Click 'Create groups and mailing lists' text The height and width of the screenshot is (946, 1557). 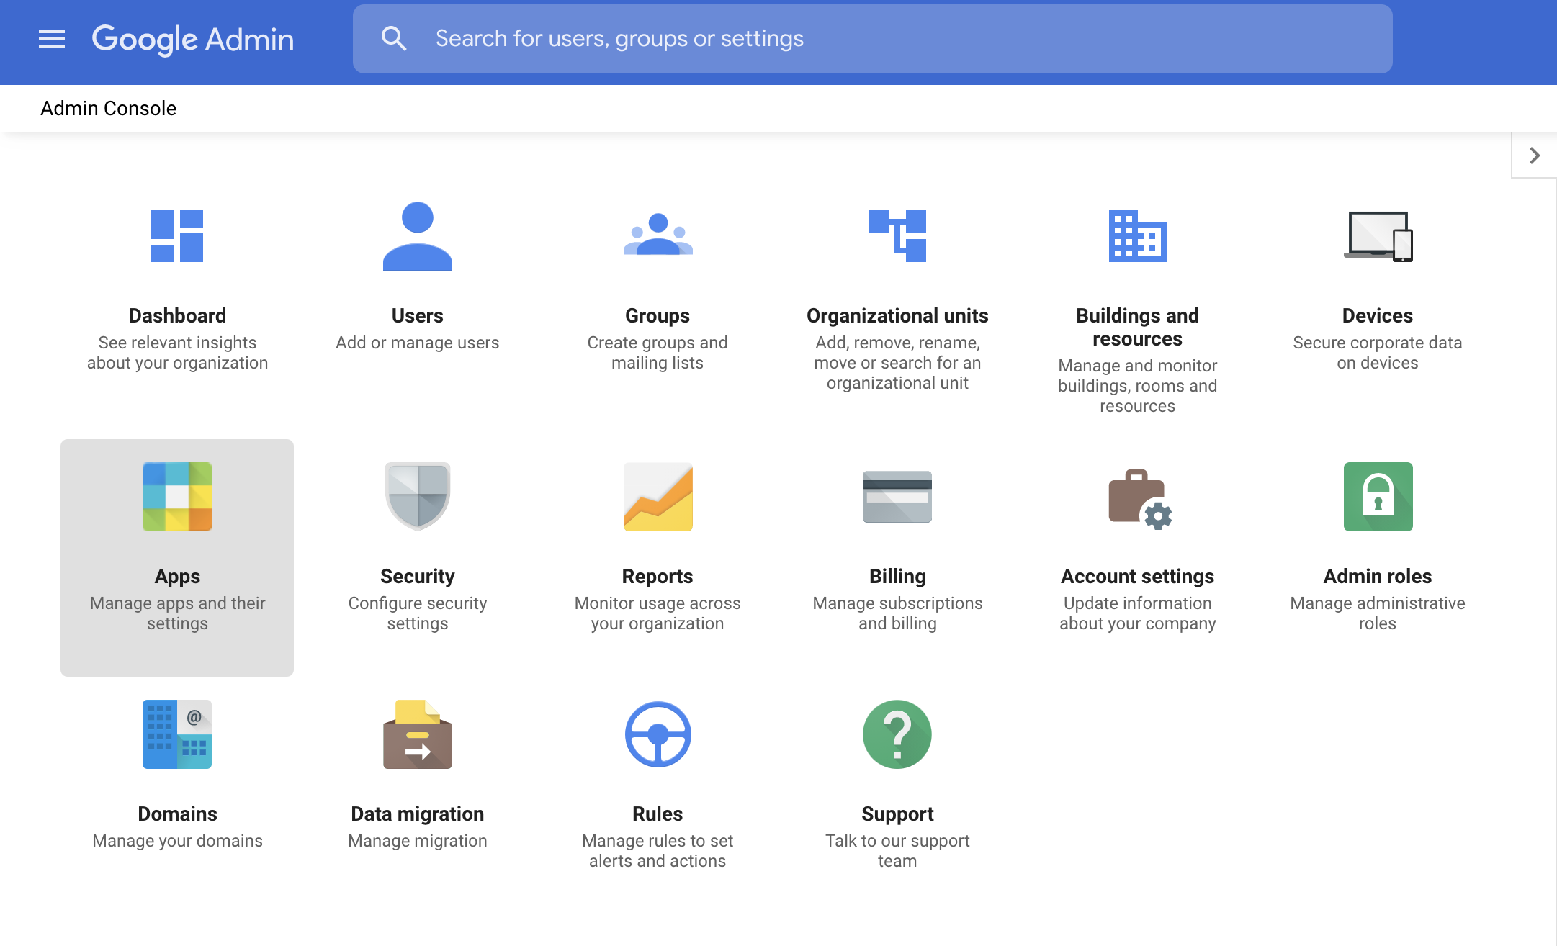point(658,353)
